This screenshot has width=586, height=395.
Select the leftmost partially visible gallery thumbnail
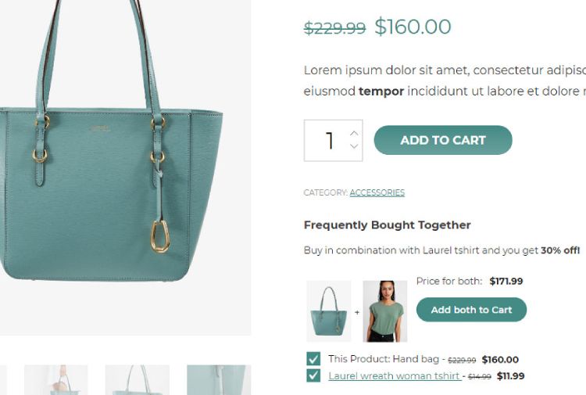point(3,380)
